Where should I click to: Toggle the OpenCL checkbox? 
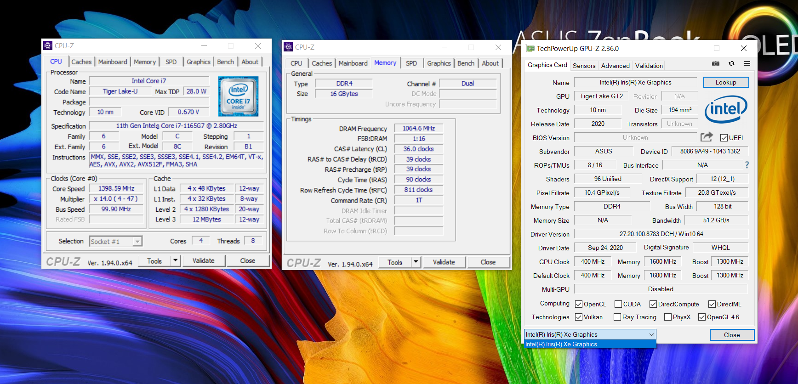[x=579, y=304]
